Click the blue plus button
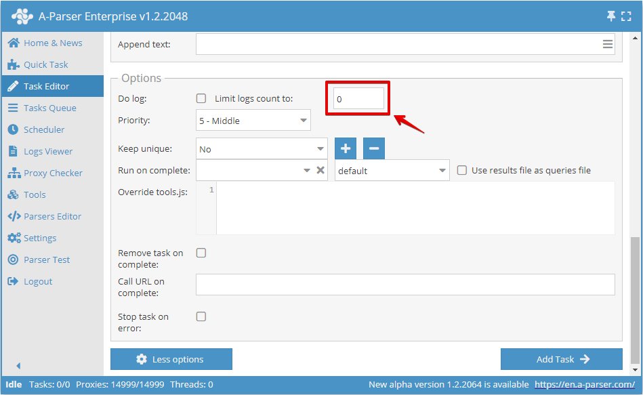The width and height of the screenshot is (643, 395). click(x=345, y=148)
